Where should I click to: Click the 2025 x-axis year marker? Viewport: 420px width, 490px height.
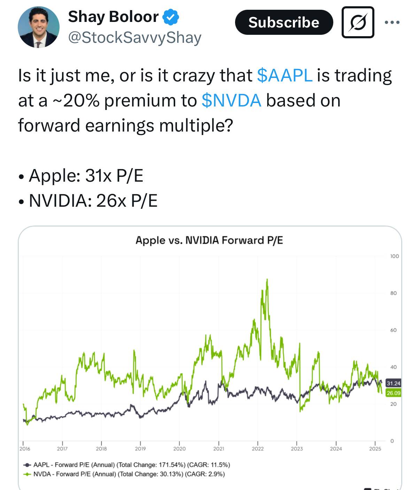click(x=375, y=449)
